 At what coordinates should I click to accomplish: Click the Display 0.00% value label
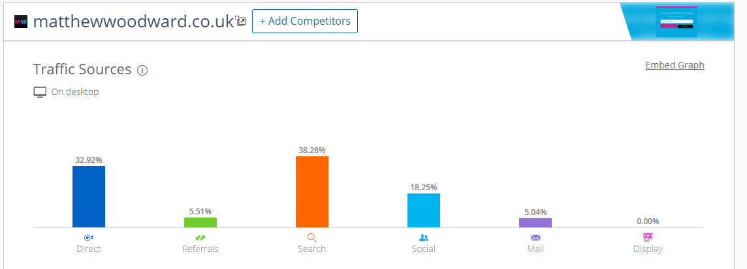(x=648, y=221)
